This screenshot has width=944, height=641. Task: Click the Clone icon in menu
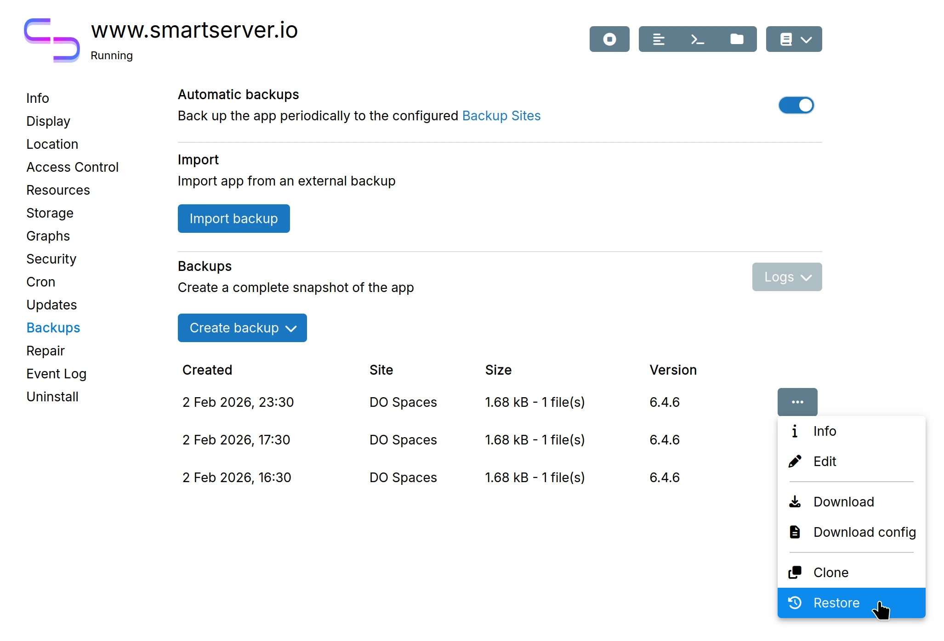click(795, 573)
